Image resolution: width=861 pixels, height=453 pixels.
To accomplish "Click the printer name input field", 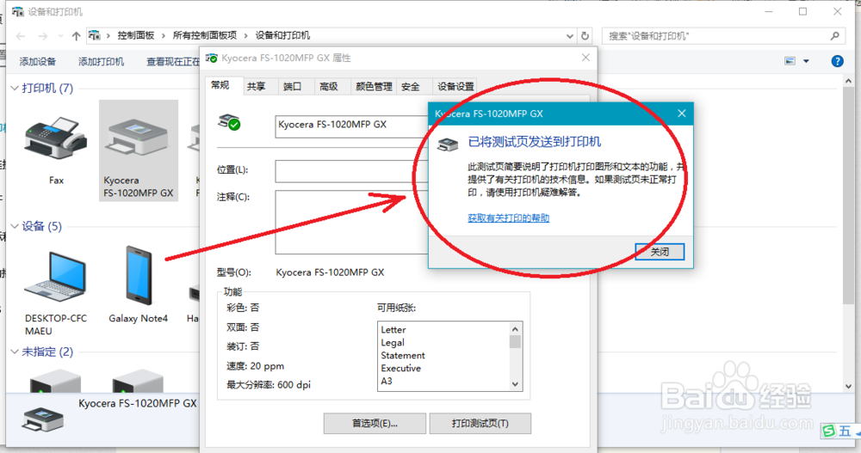I will click(x=351, y=126).
